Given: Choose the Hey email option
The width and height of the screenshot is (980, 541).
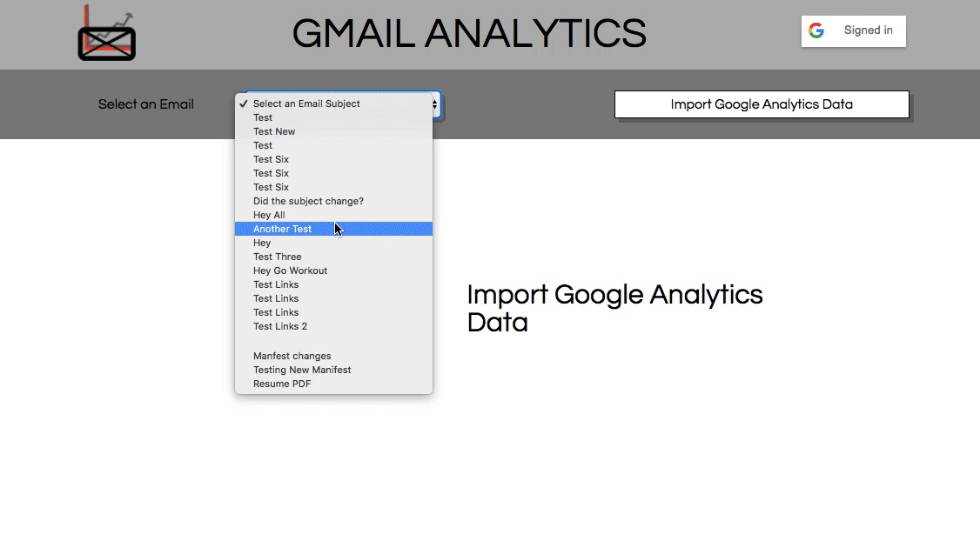Looking at the screenshot, I should (x=261, y=243).
